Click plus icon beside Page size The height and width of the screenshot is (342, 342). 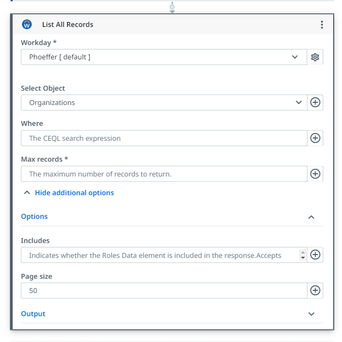tap(315, 290)
